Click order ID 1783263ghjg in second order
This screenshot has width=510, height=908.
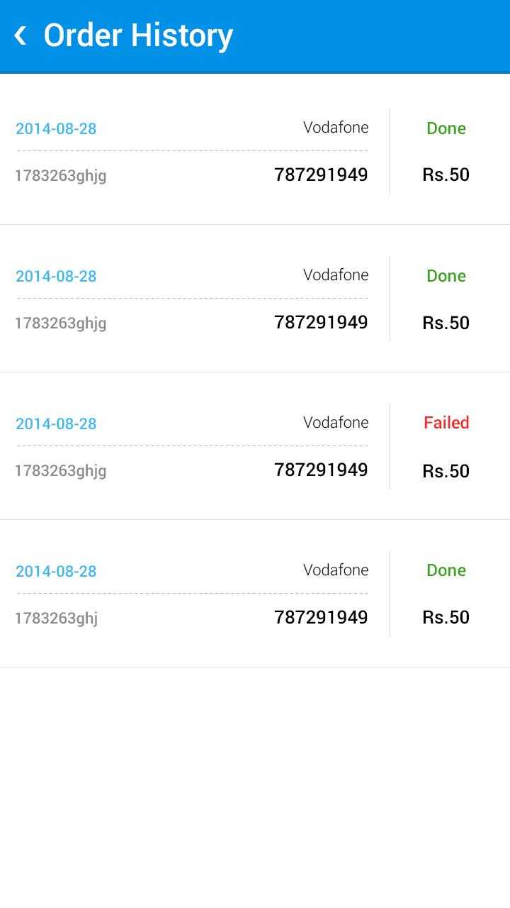coord(61,323)
